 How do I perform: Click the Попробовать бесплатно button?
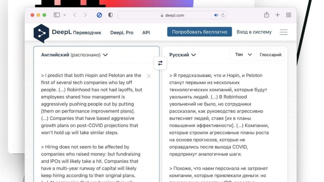click(200, 32)
